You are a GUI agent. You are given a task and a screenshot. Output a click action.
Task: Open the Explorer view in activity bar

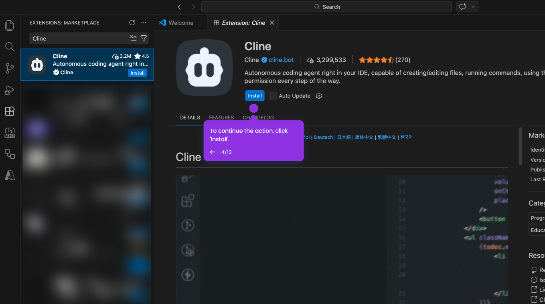[10, 25]
